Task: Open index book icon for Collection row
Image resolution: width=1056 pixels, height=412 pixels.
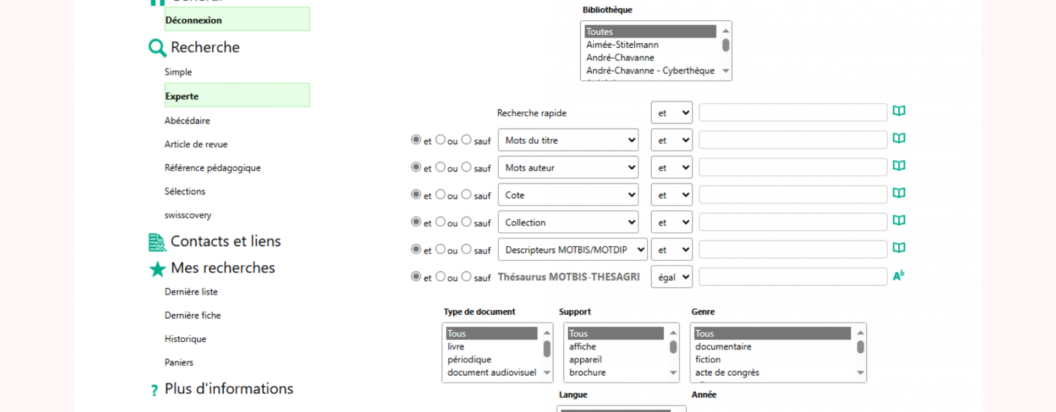Action: (x=899, y=221)
